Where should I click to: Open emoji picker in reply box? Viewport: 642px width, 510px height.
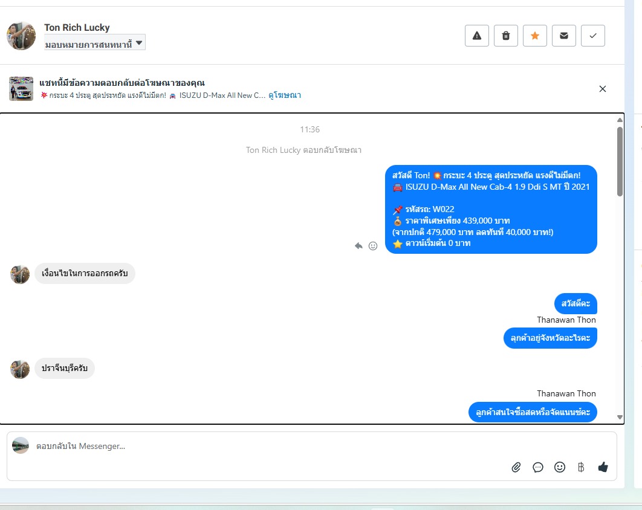pos(559,467)
